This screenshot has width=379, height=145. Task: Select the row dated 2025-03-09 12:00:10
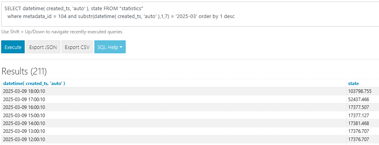[x=190, y=139]
